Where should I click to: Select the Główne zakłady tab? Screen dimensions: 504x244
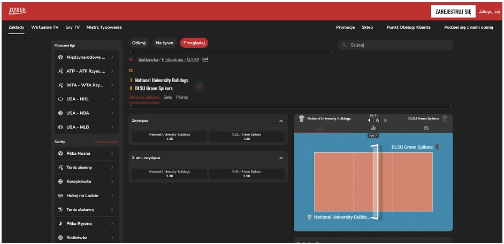(x=144, y=97)
